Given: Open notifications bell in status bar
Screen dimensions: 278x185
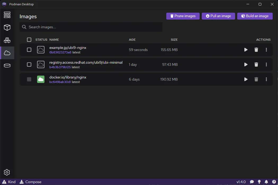Looking at the screenshot, I should [266, 182].
